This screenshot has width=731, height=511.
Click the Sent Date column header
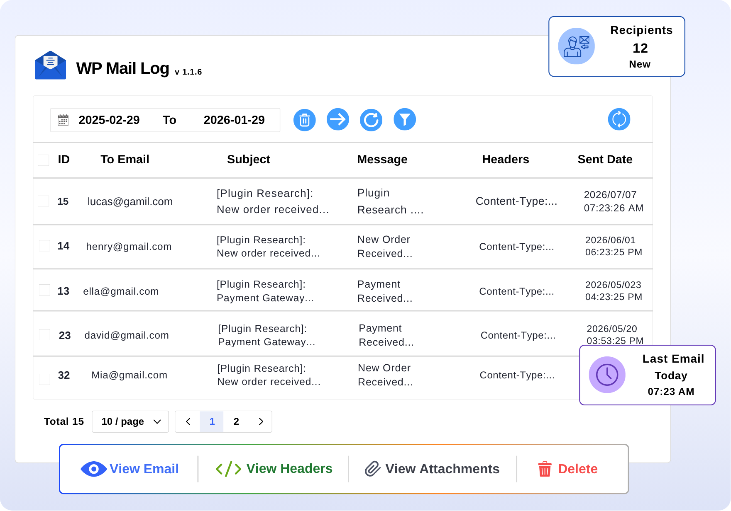(605, 160)
